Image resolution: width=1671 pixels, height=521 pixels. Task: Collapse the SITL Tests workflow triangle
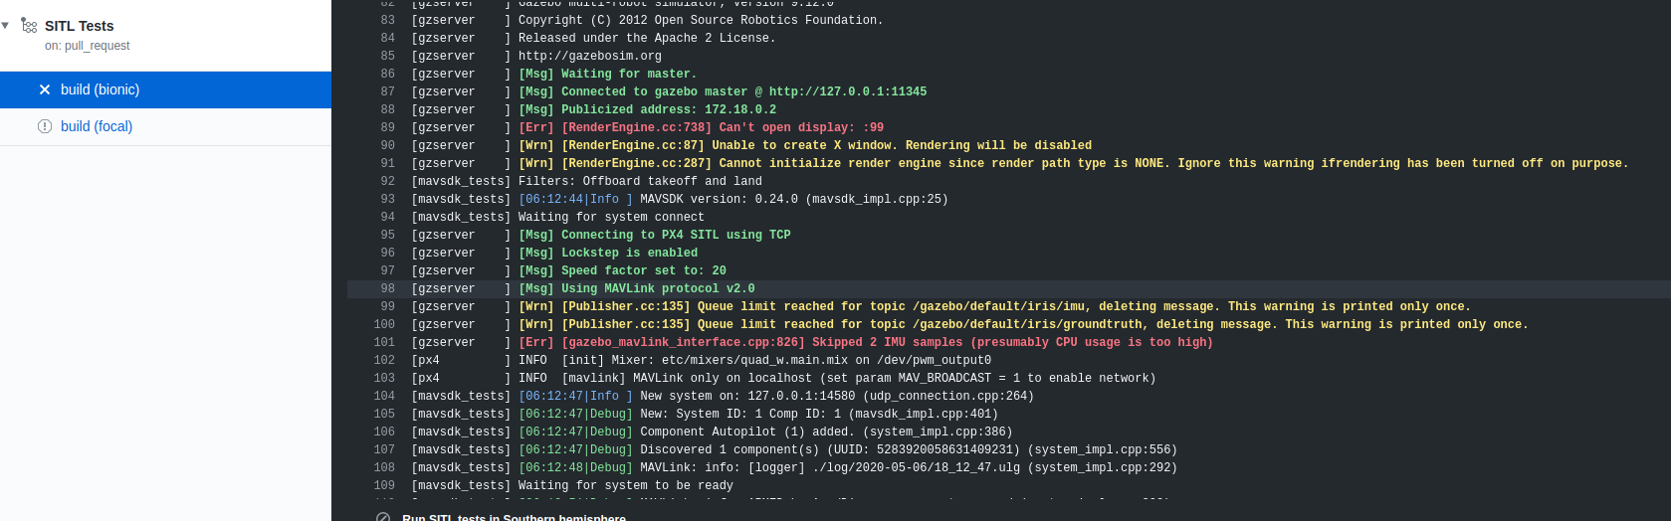pyautogui.click(x=6, y=26)
